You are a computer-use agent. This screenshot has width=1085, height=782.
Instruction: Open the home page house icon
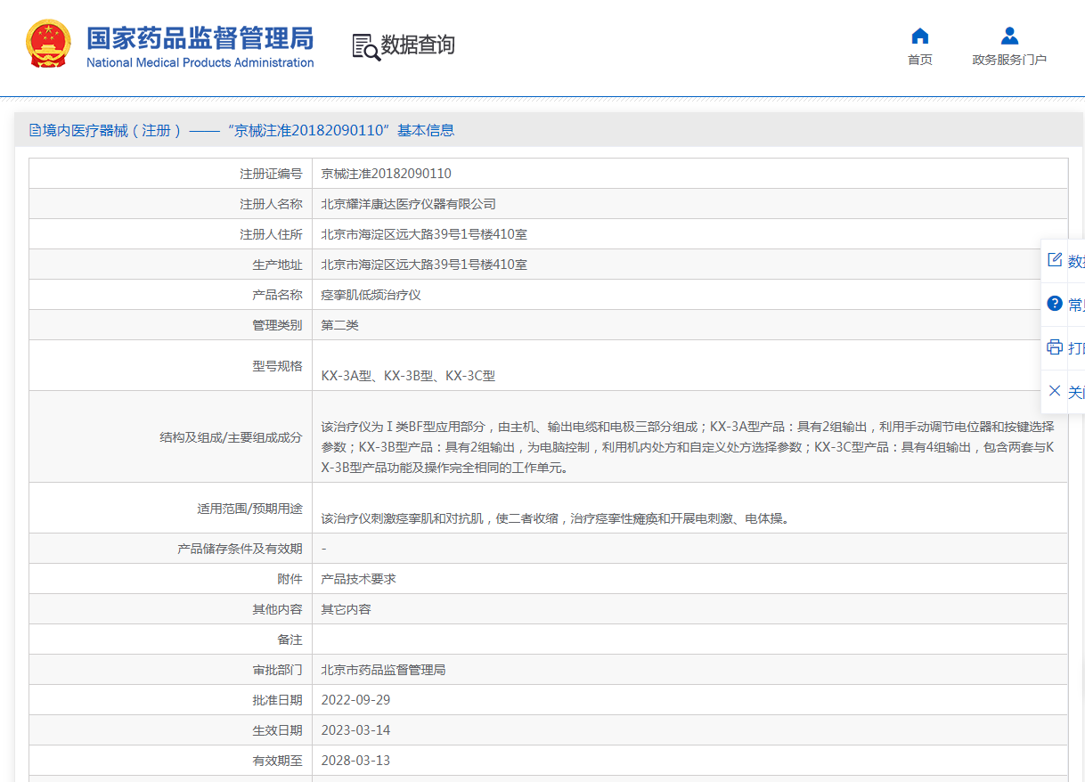(x=920, y=36)
